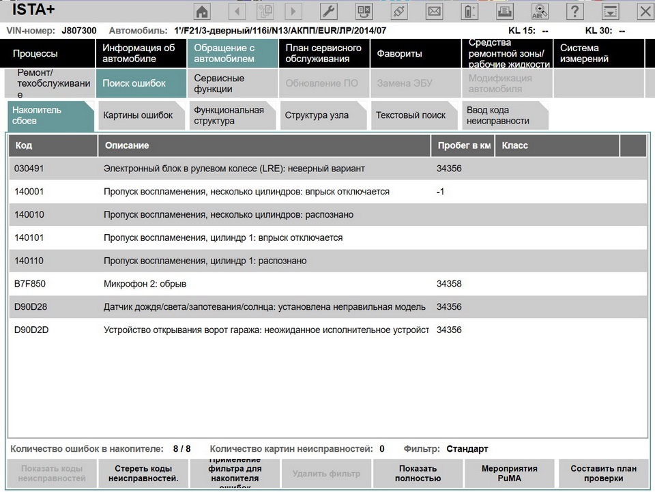Go to the home screen icon
655x492 pixels.
point(202,12)
